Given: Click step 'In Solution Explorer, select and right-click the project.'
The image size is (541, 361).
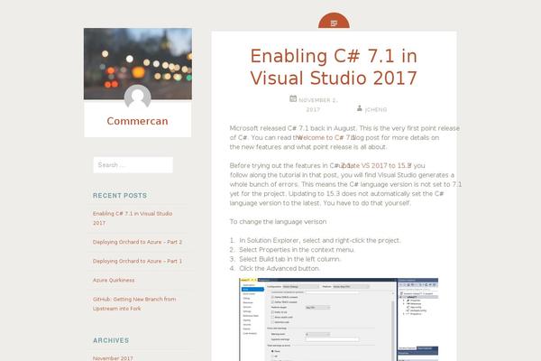Looking at the screenshot, I should coord(320,240).
